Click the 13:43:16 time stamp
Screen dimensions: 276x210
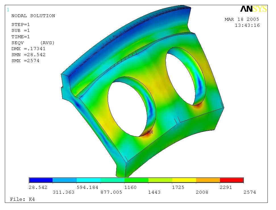247,25
